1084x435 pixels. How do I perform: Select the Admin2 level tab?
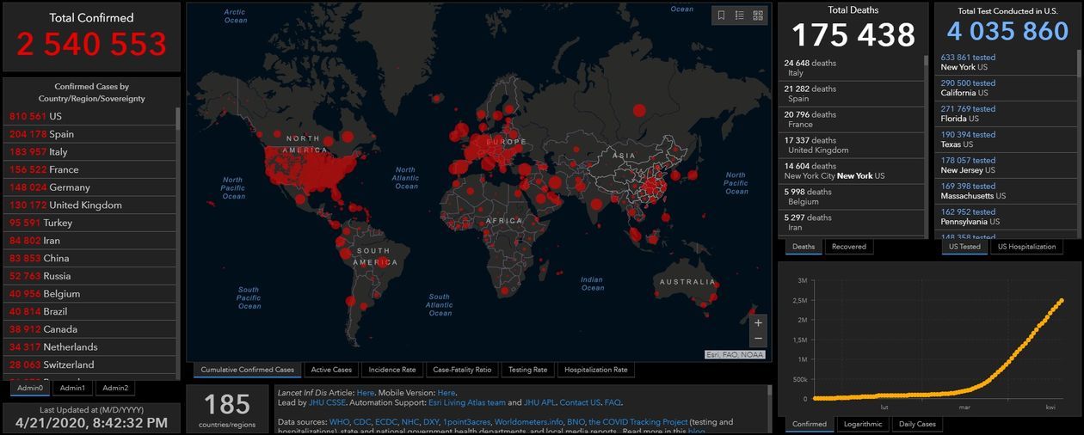coord(115,389)
